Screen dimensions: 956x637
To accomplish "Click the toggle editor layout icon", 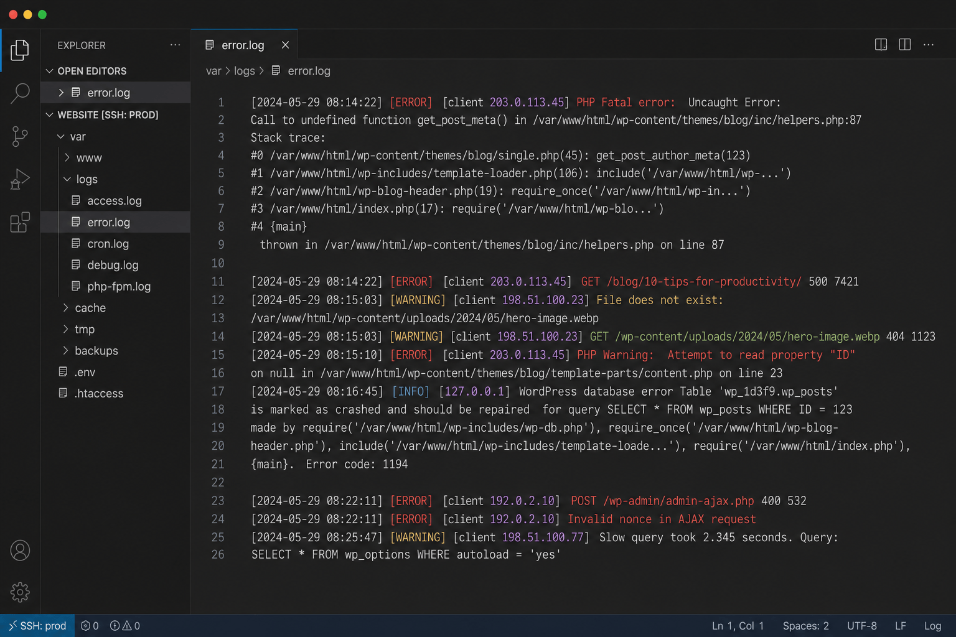I will (905, 45).
